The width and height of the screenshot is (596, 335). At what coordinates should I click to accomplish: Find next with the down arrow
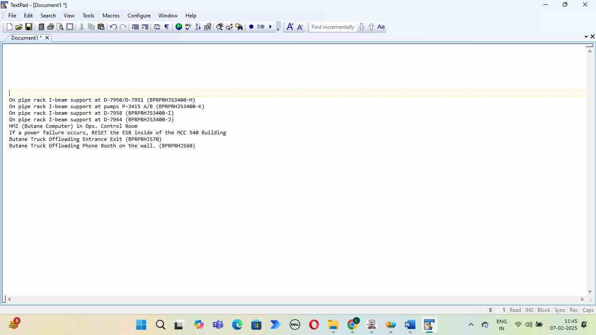(361, 27)
